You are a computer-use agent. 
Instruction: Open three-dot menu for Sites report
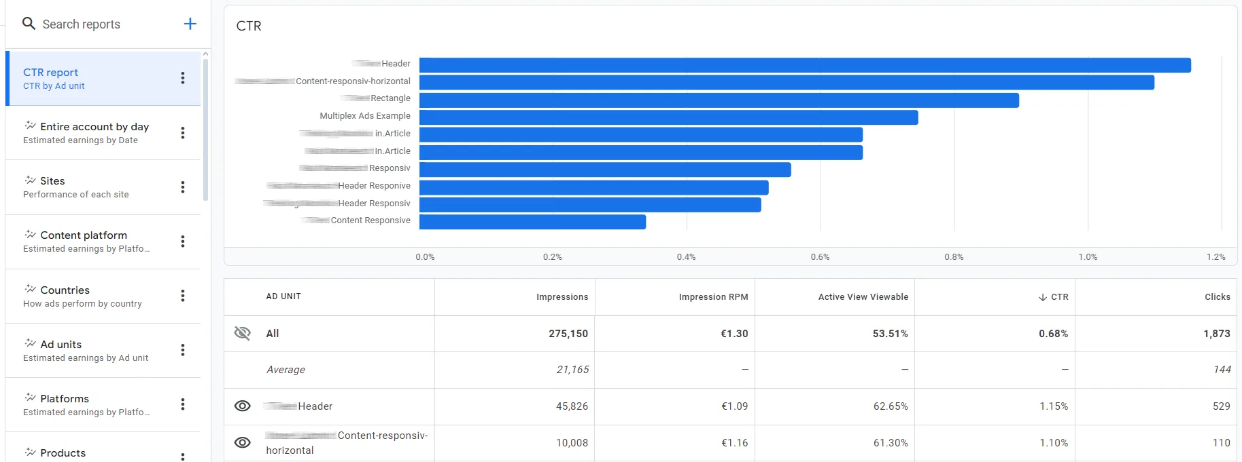(182, 187)
